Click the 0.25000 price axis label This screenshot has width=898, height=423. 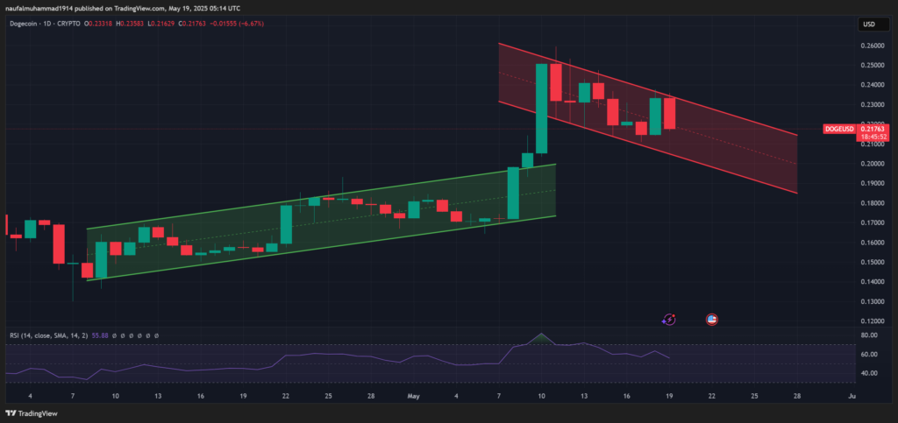pyautogui.click(x=872, y=65)
